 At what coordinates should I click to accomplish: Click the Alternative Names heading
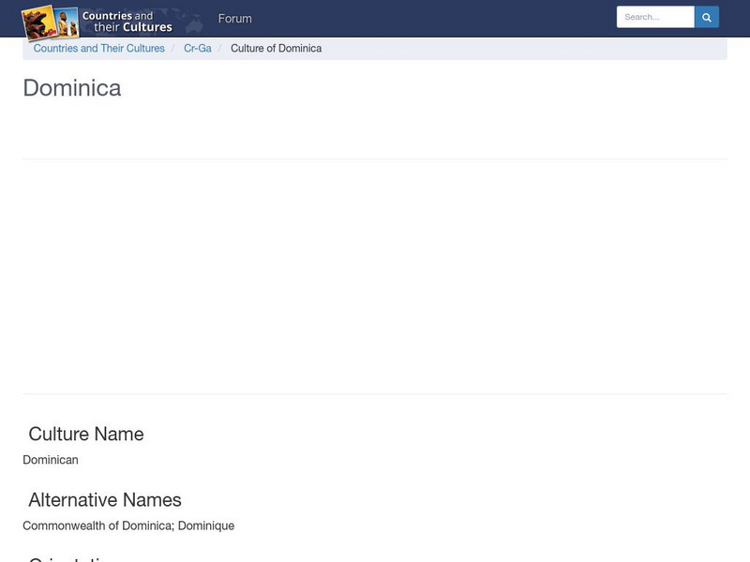point(105,500)
